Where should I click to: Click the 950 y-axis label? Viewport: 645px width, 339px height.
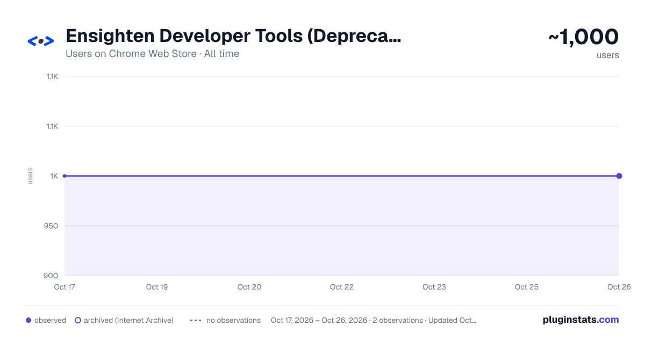pyautogui.click(x=52, y=225)
